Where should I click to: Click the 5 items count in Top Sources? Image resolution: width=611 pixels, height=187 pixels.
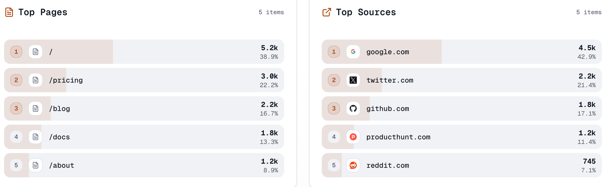click(x=589, y=12)
